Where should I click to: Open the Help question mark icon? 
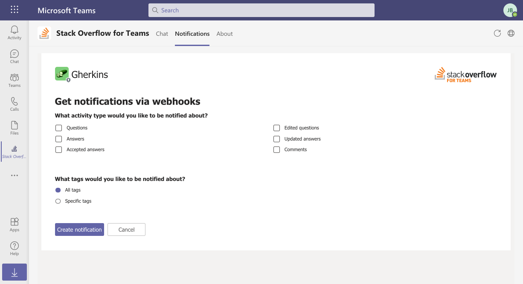coord(15,248)
